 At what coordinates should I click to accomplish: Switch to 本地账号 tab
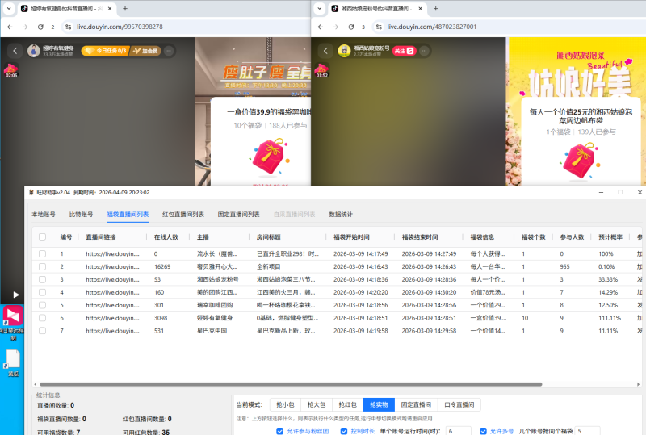(x=44, y=214)
